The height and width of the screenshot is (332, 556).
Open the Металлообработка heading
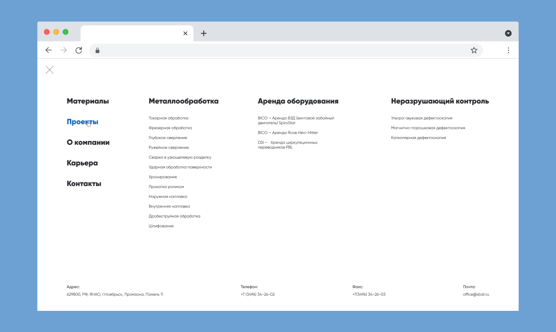click(183, 101)
